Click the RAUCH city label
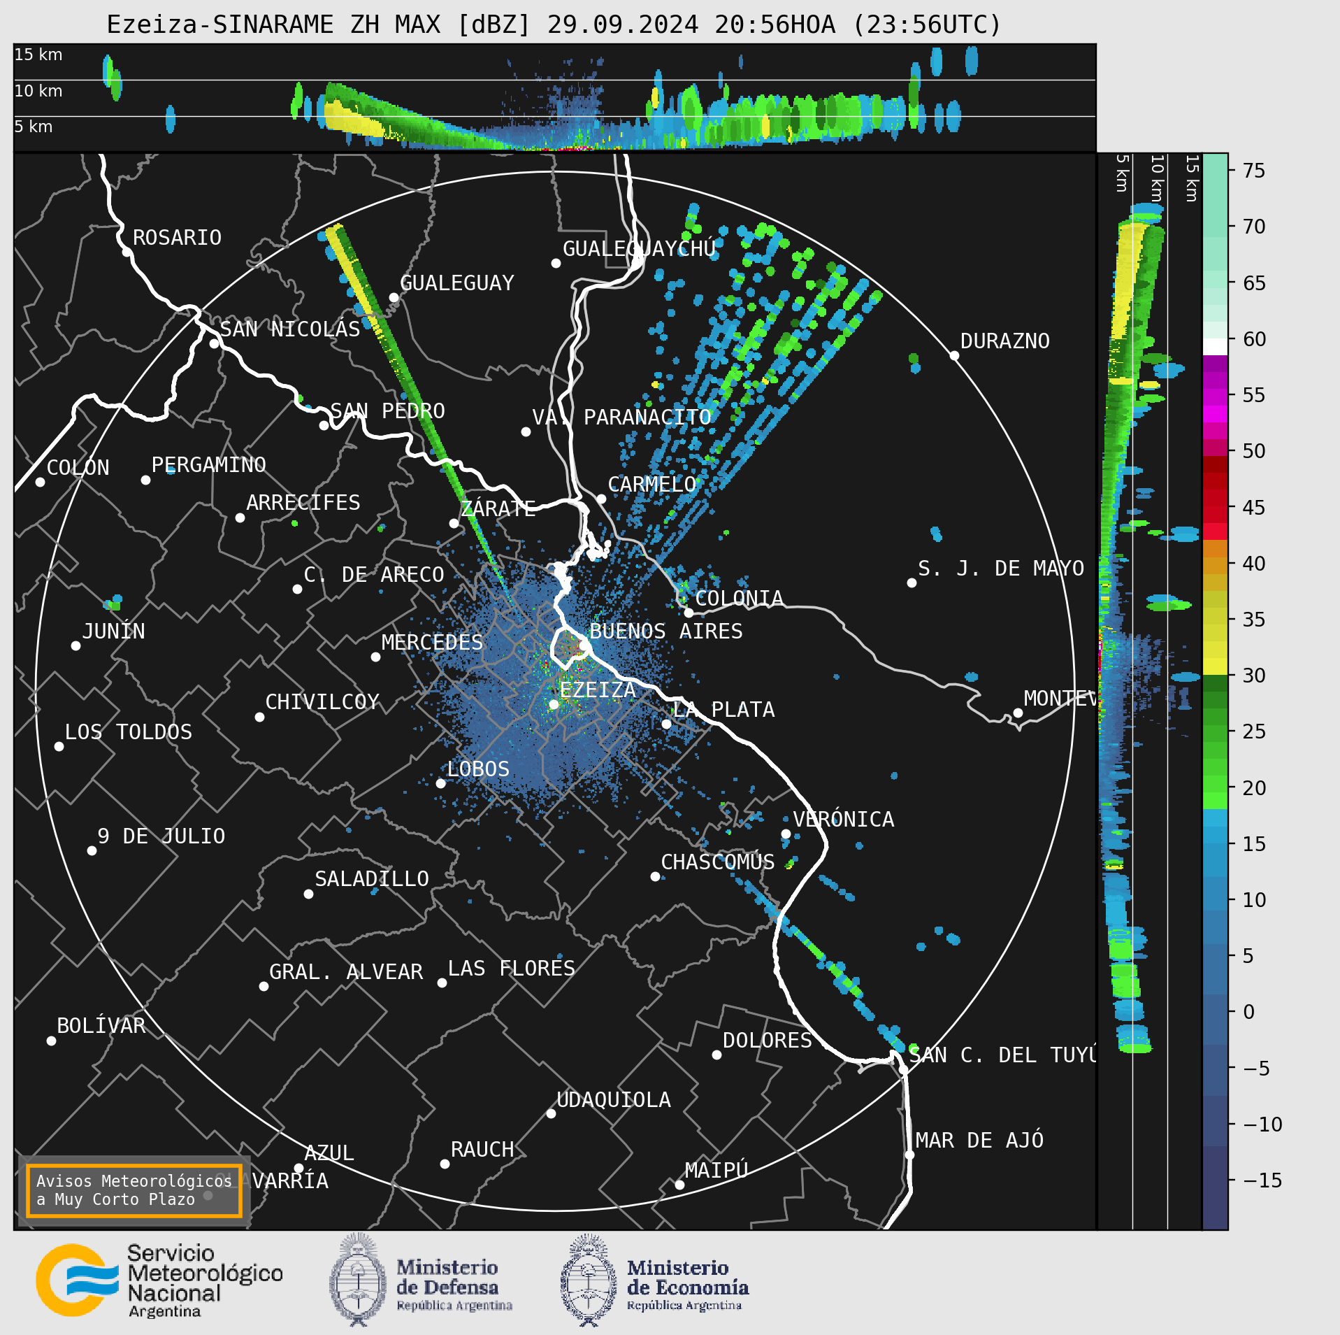 (x=482, y=1149)
